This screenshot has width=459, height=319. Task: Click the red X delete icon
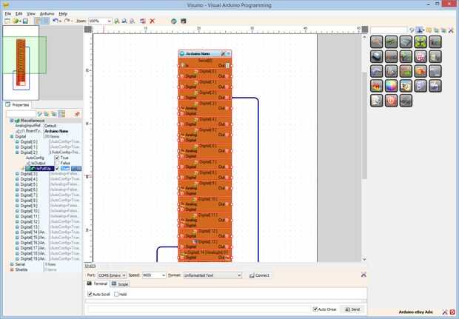(x=153, y=21)
